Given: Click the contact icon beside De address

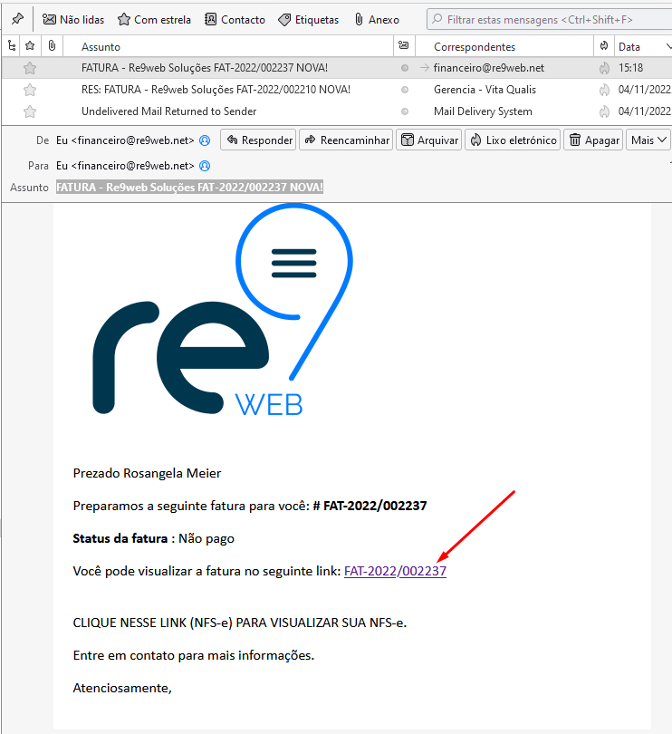Looking at the screenshot, I should pyautogui.click(x=205, y=140).
